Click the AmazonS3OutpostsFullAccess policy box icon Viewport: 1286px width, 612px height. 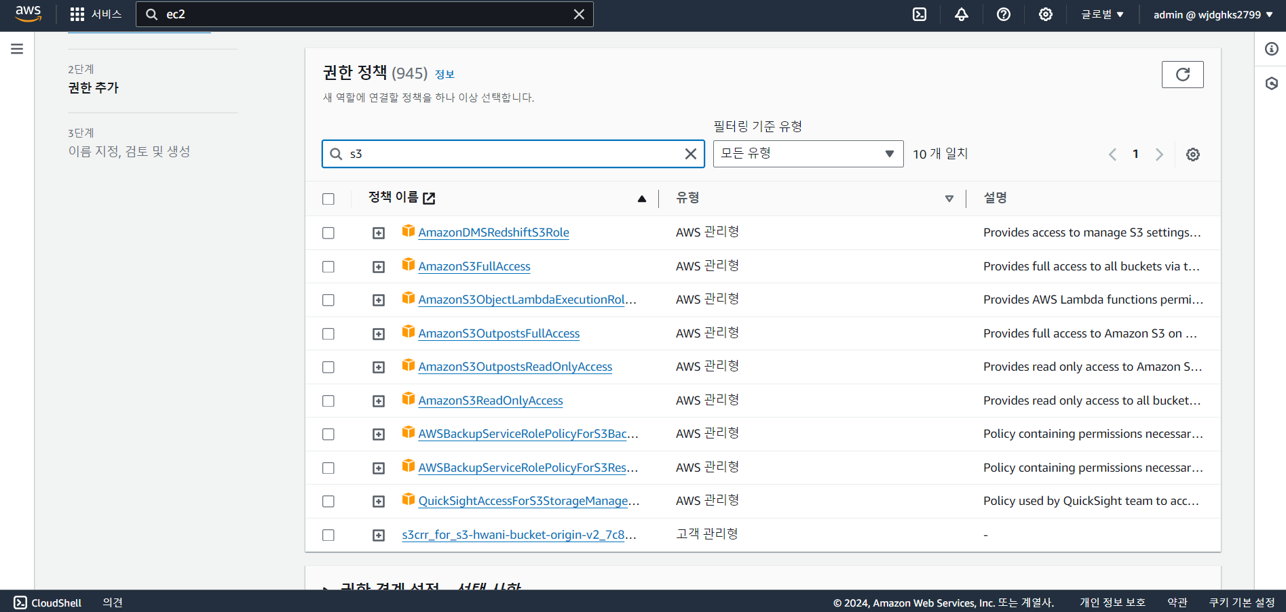click(409, 331)
